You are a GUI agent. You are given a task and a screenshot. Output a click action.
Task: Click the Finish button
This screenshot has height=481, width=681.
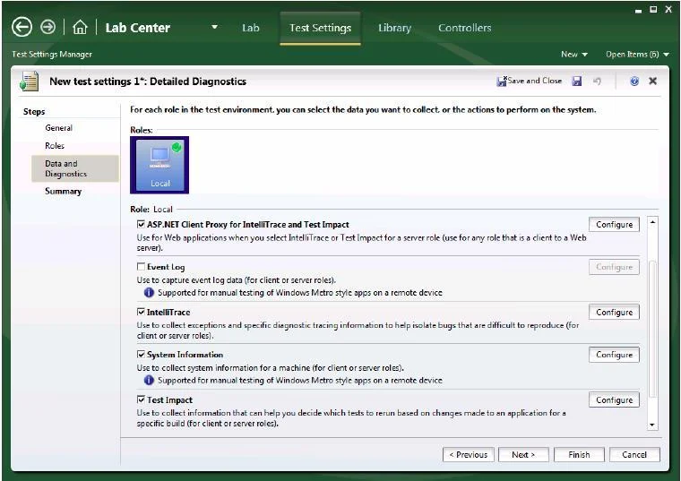(x=579, y=454)
